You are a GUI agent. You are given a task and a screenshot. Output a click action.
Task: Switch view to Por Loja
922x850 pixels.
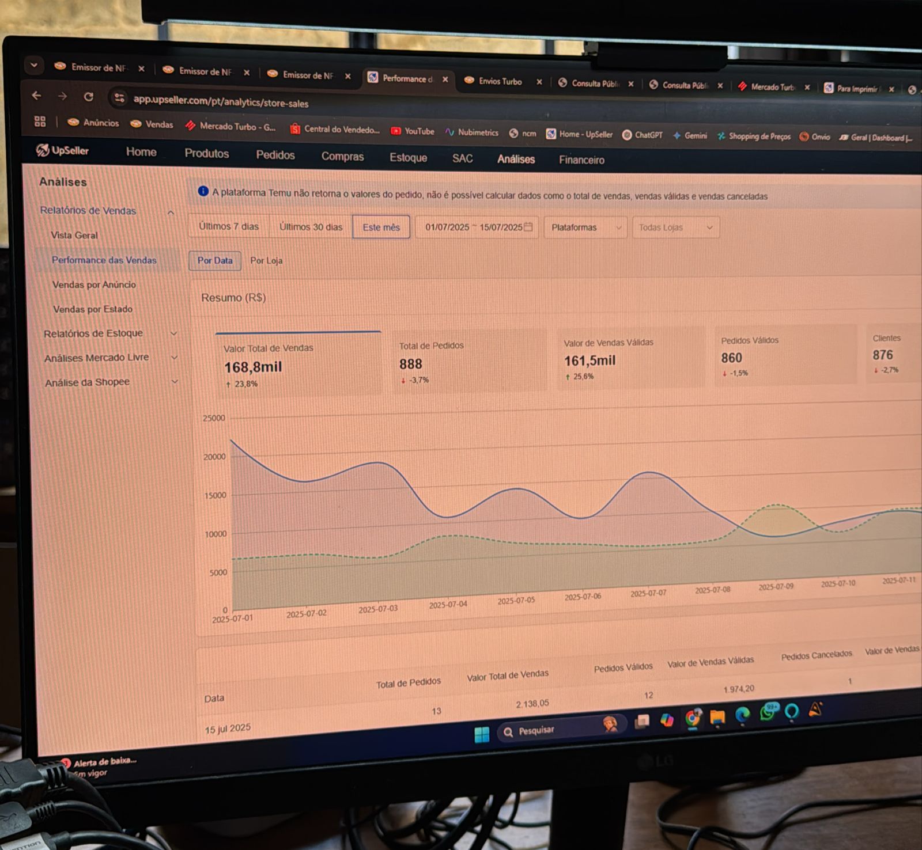click(x=266, y=260)
